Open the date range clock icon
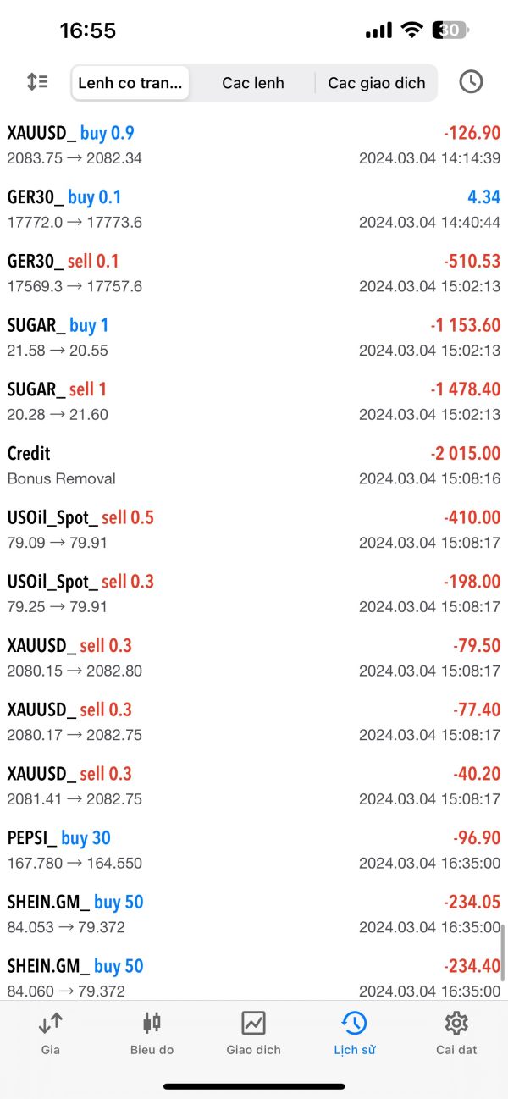 [x=471, y=82]
